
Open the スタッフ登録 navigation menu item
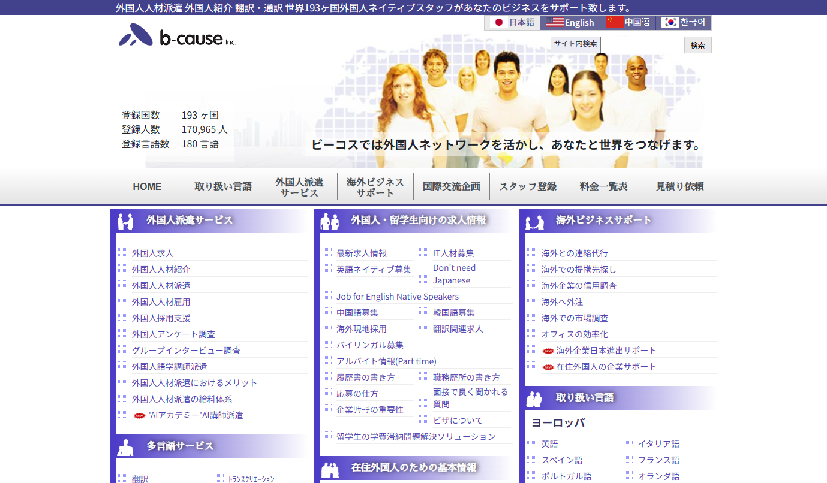tap(528, 186)
